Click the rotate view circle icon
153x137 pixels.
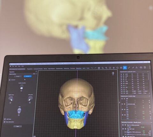tap(117, 68)
